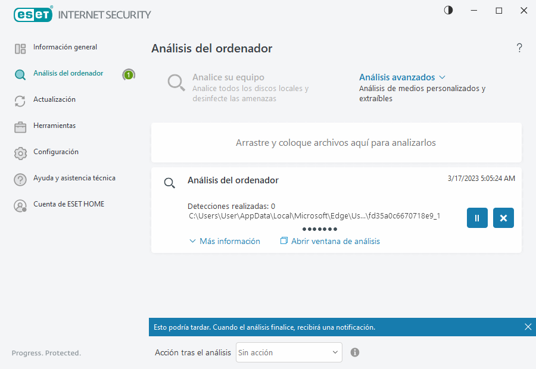
Task: Pause the running computer scan
Action: [x=477, y=218]
